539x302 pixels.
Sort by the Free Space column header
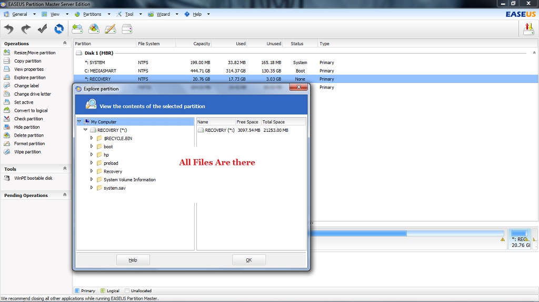click(248, 122)
